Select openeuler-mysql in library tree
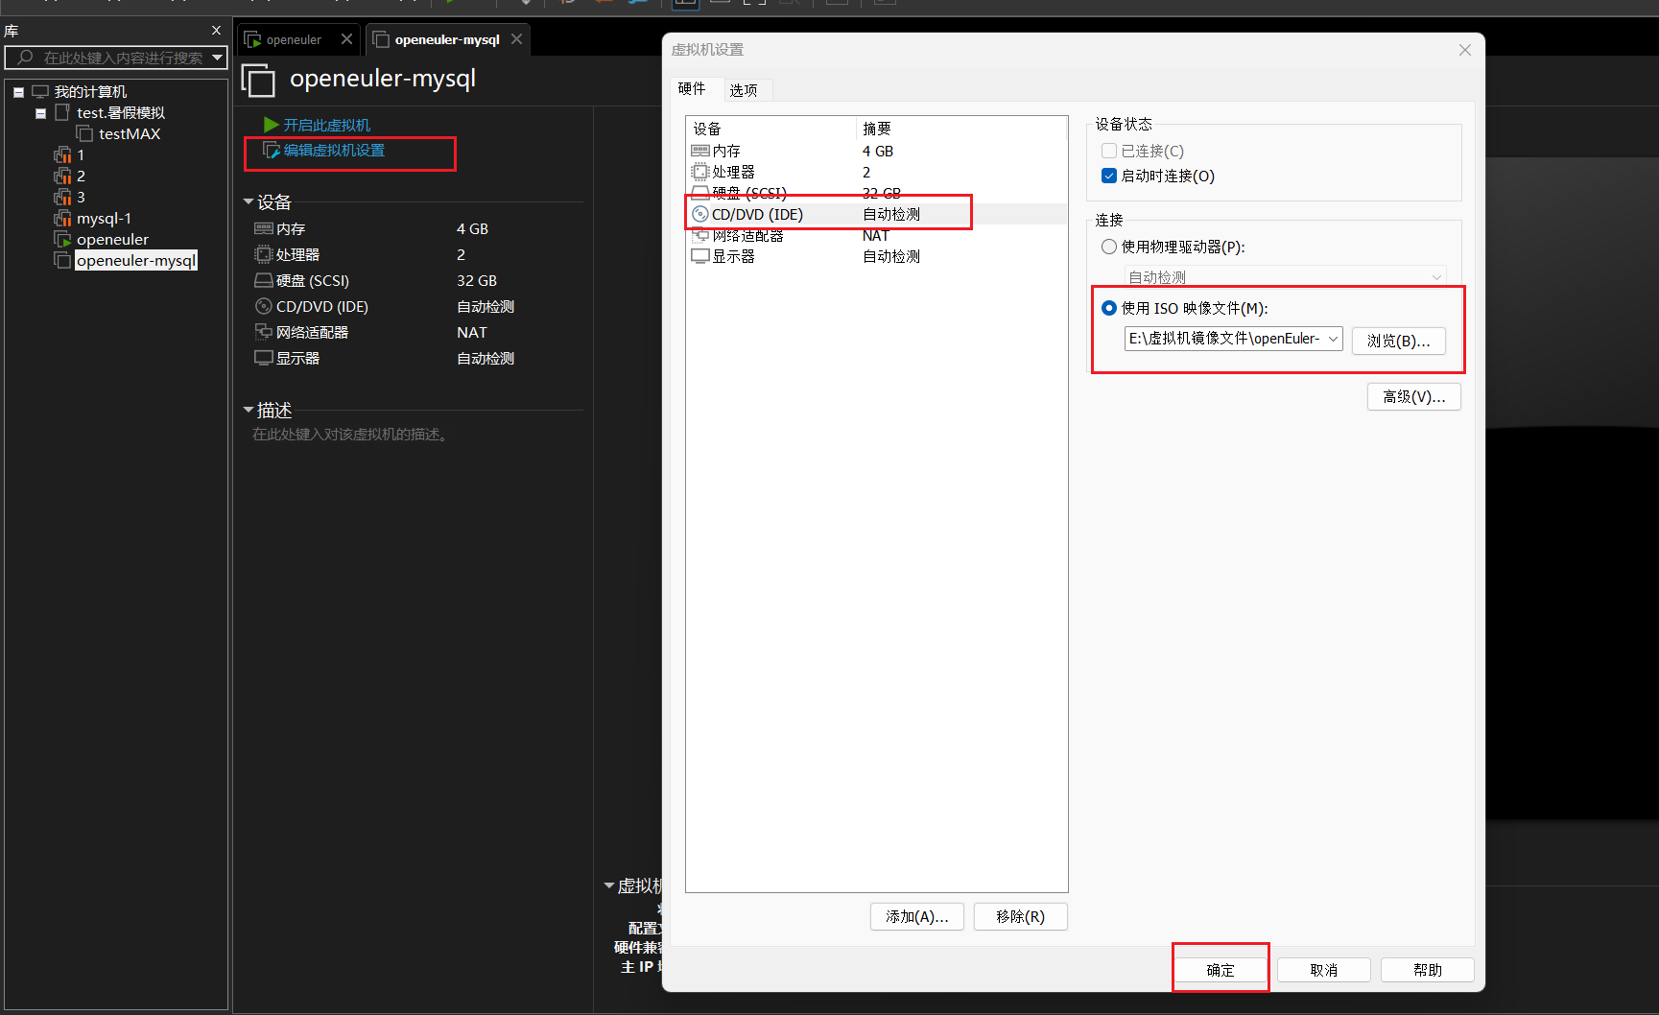 pos(136,260)
